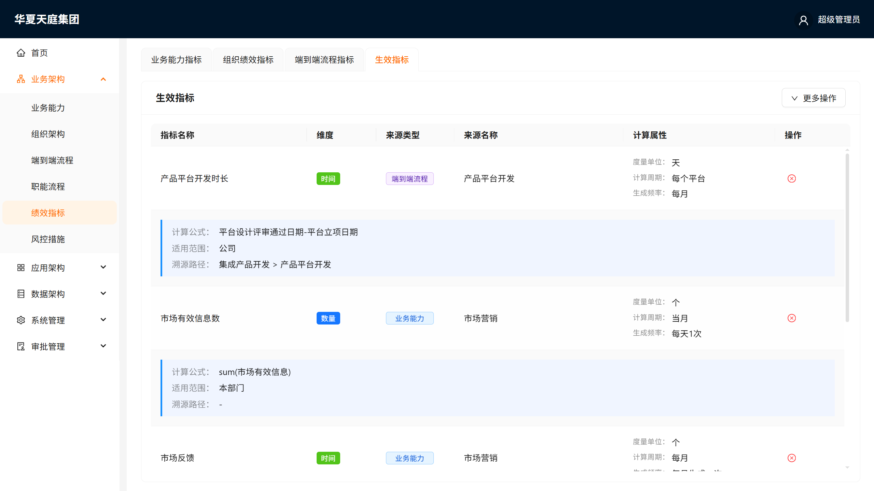Click 业务能力 tag in 市场有效信息数 row
The image size is (874, 491).
(410, 318)
